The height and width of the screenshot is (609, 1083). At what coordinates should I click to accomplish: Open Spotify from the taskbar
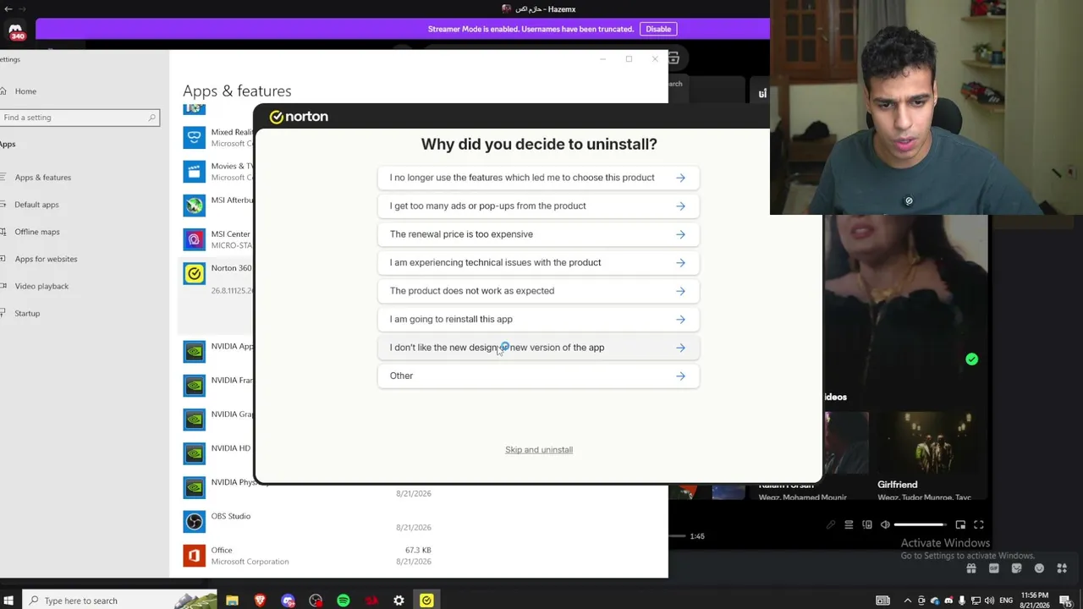click(344, 601)
